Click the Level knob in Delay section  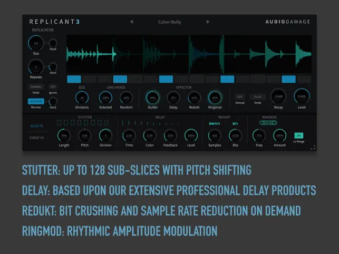pyautogui.click(x=191, y=135)
